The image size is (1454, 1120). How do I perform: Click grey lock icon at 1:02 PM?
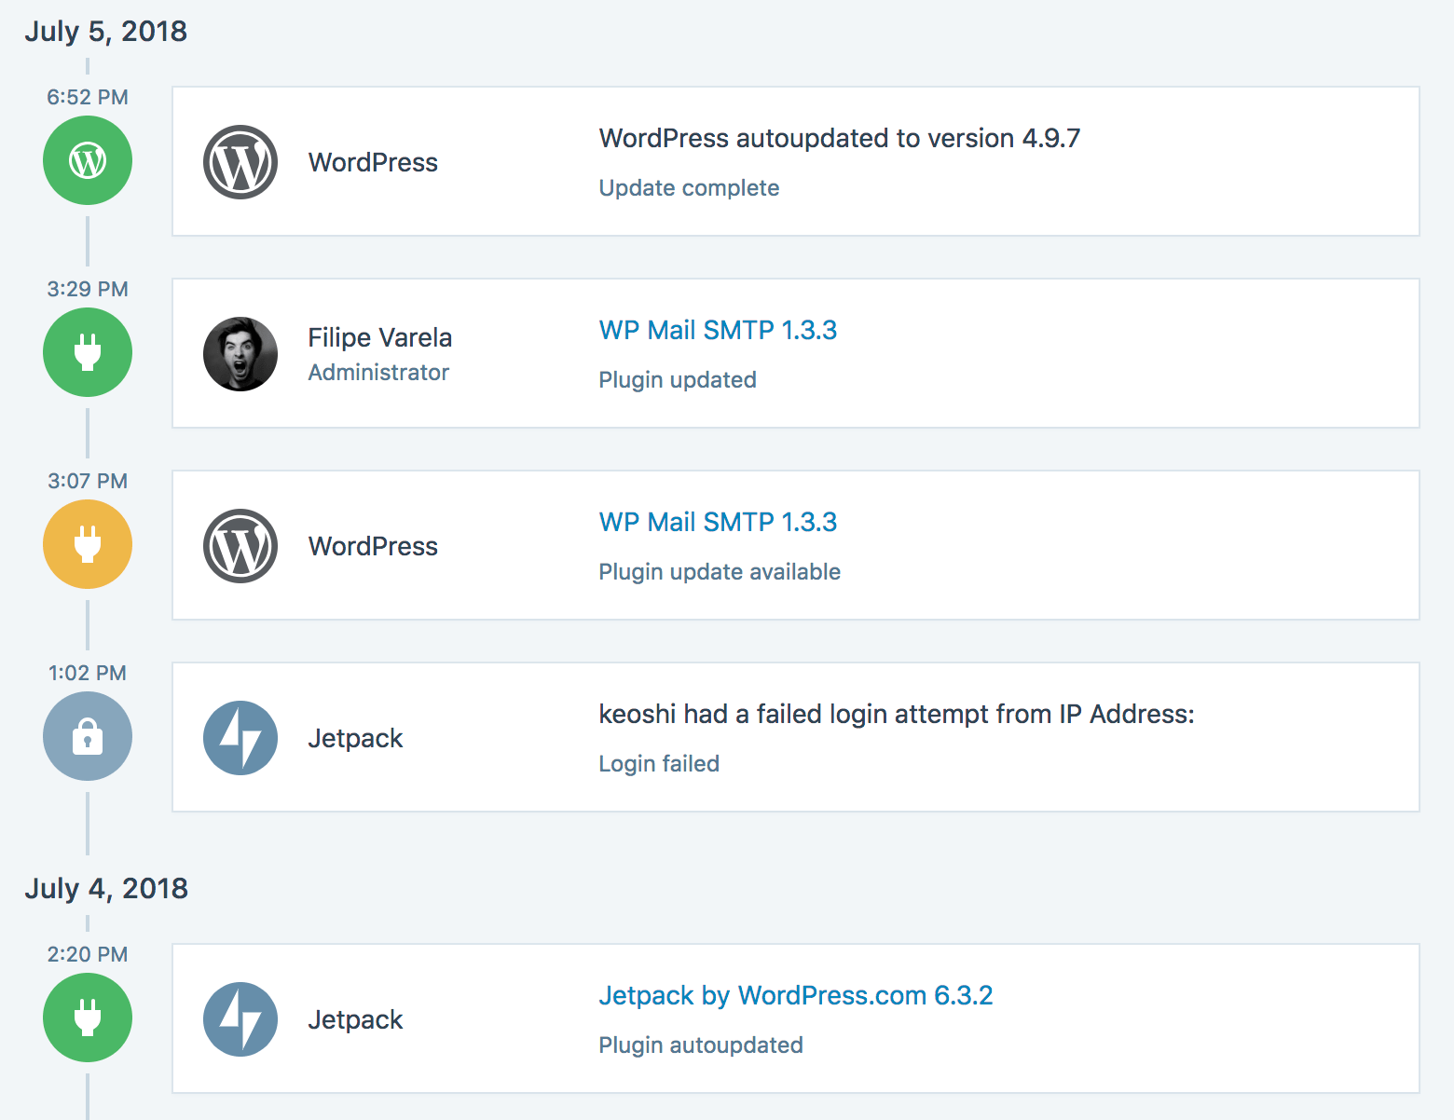click(x=88, y=736)
